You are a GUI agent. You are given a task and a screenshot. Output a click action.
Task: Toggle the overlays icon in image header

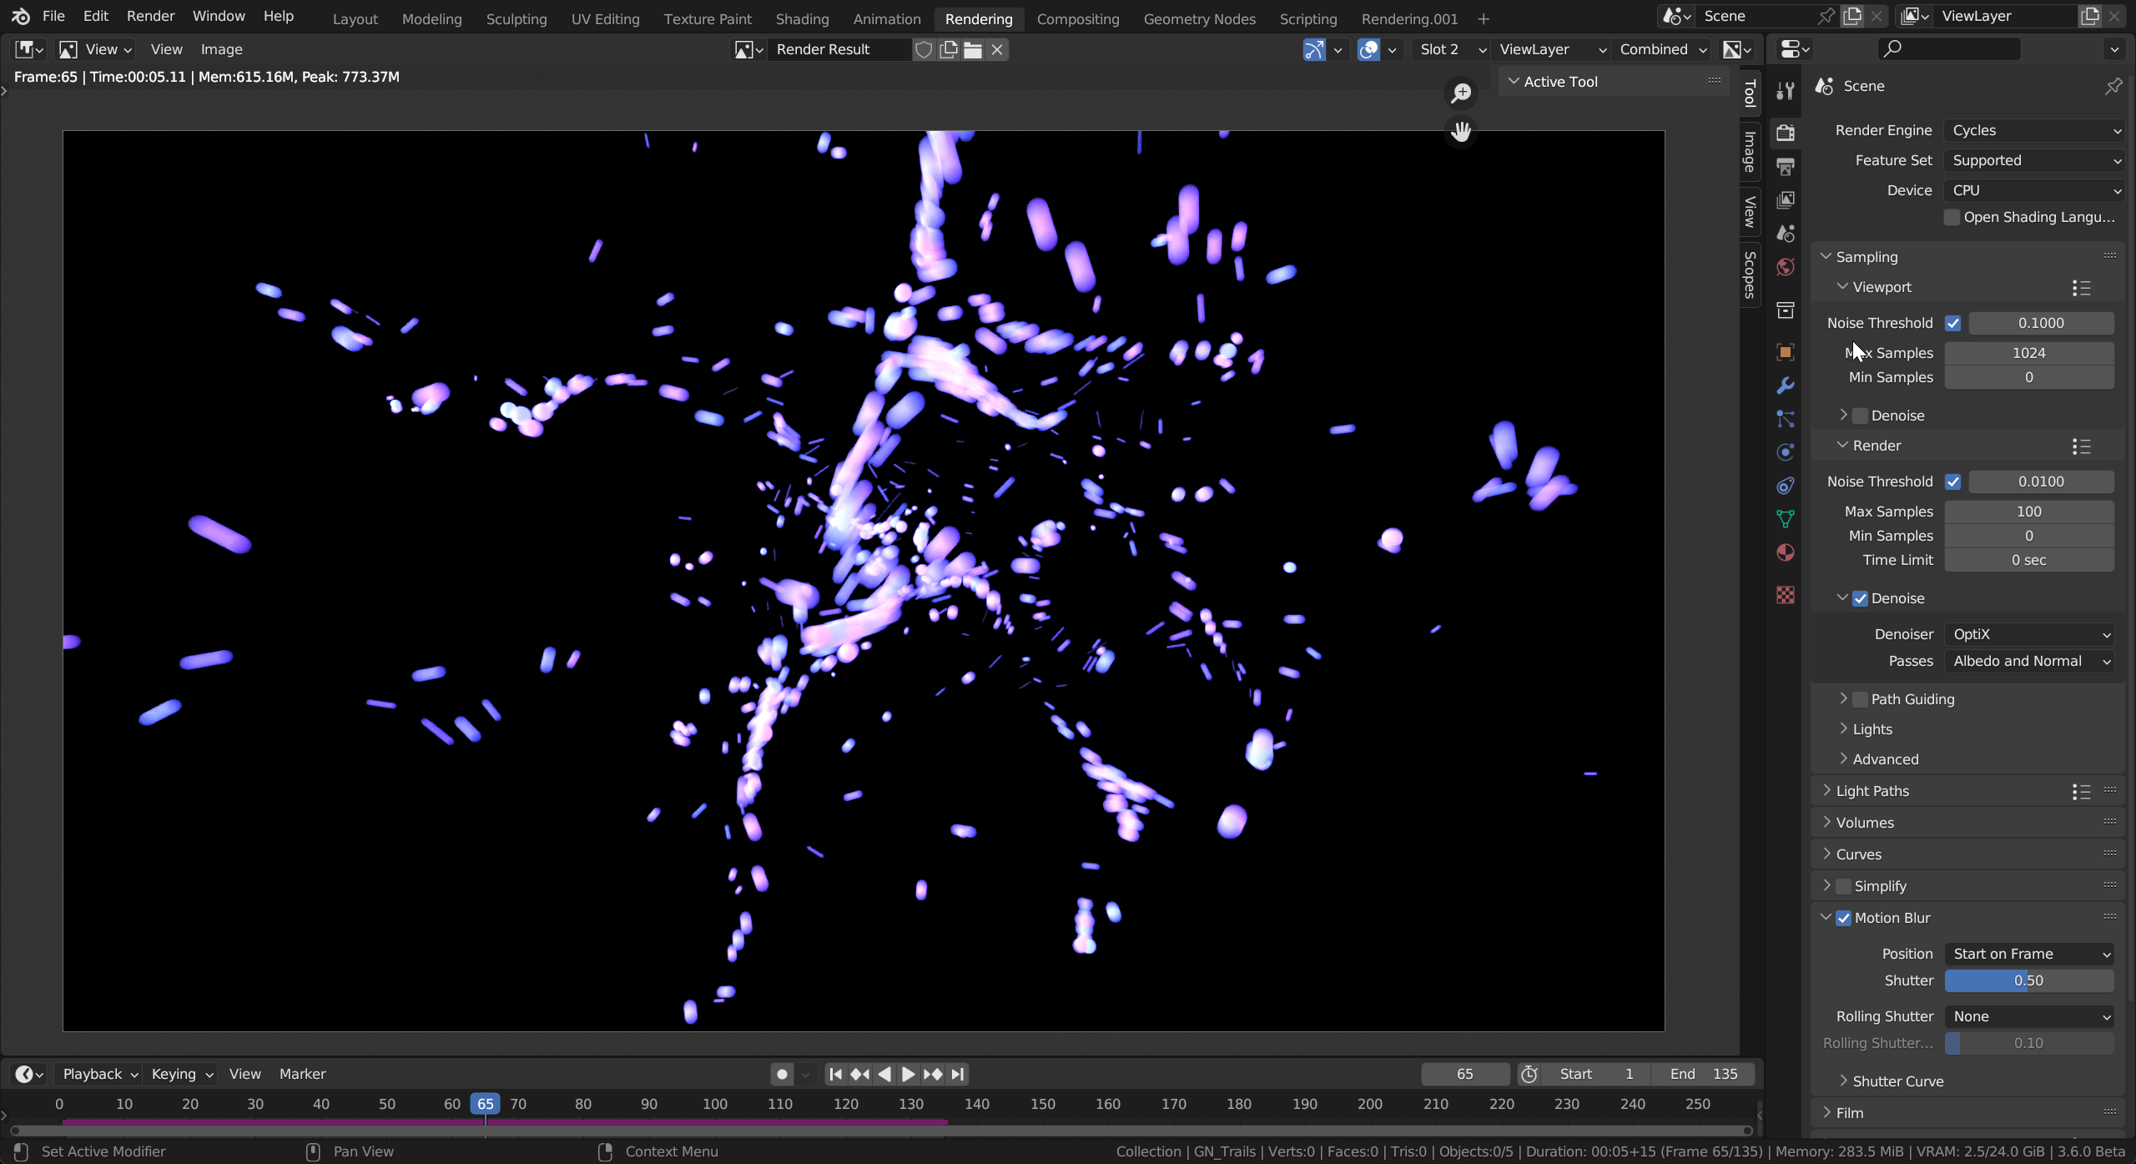pos(1369,50)
